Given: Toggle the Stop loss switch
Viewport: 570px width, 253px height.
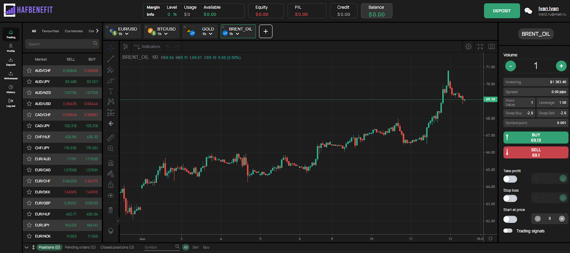Looking at the screenshot, I should tap(510, 199).
